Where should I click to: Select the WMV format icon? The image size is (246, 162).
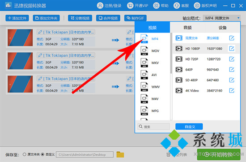pyautogui.click(x=144, y=87)
